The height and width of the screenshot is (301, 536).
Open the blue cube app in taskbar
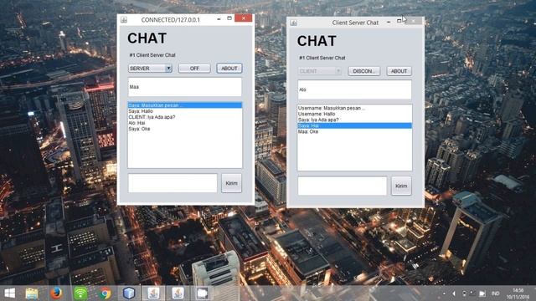tap(129, 293)
